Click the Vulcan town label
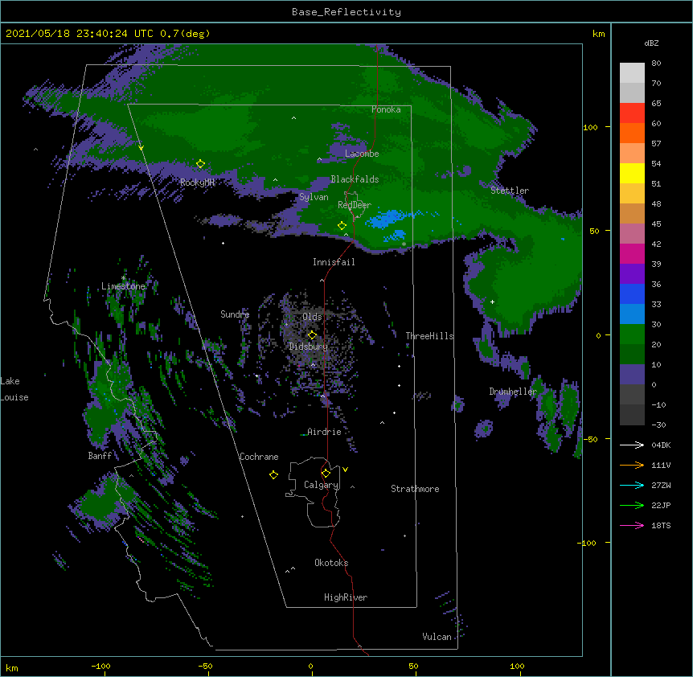 pos(437,637)
